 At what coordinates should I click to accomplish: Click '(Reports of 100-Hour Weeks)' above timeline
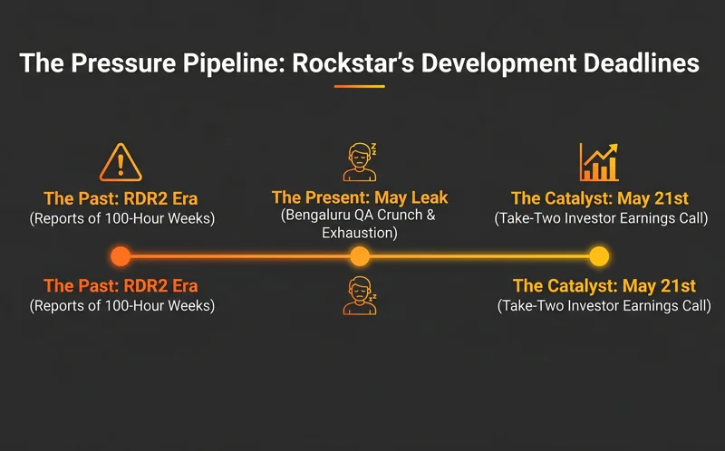122,218
